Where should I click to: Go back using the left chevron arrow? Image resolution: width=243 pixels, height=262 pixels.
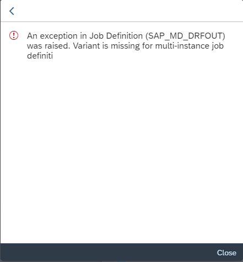[x=12, y=11]
